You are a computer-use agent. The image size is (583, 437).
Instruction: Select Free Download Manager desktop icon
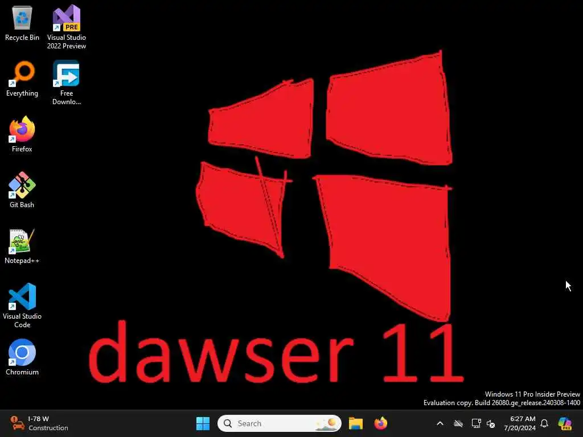click(x=67, y=83)
